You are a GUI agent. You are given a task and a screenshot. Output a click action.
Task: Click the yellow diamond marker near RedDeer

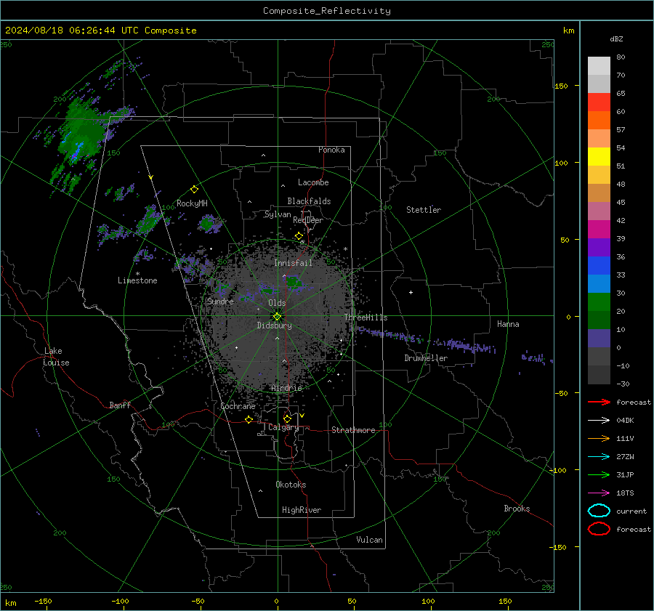(x=299, y=236)
